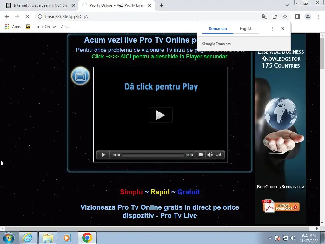Click the 'Rapid' yellow text
This screenshot has height=244, width=325.
pos(160,192)
